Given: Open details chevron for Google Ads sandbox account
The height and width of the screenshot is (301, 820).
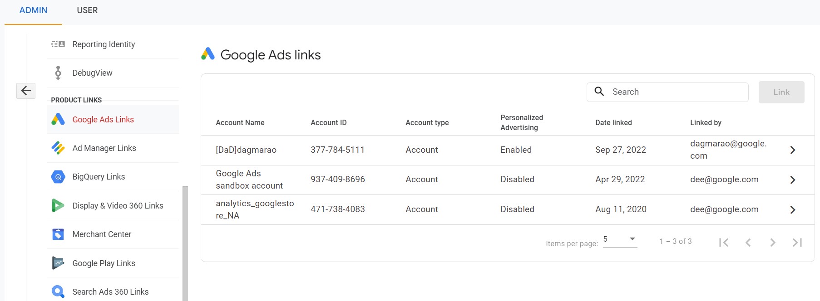Looking at the screenshot, I should click(x=793, y=180).
